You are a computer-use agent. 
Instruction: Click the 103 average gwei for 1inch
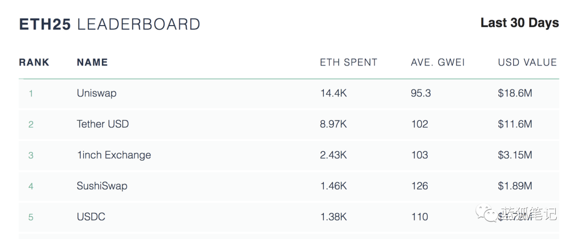pos(420,155)
